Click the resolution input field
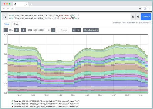 point(63,30)
